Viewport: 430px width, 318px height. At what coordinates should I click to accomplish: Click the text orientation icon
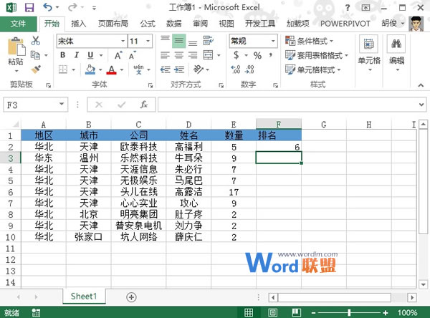coord(199,69)
